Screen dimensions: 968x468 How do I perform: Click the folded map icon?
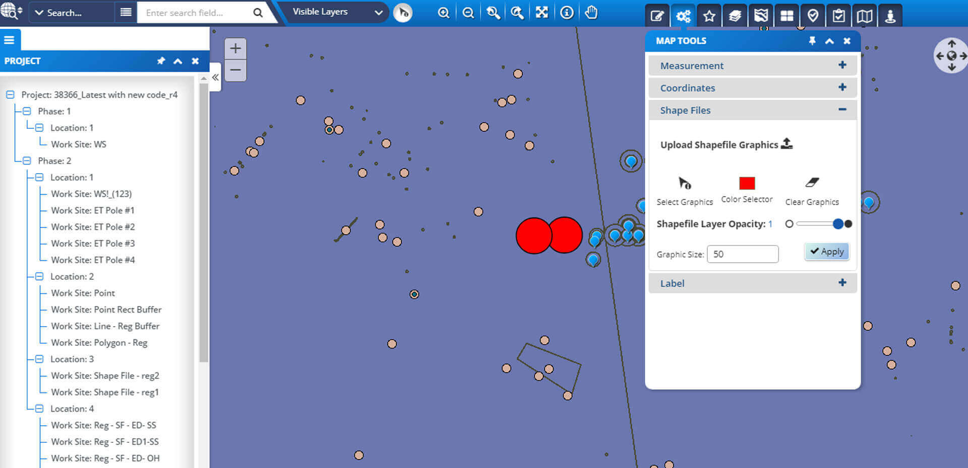click(865, 16)
